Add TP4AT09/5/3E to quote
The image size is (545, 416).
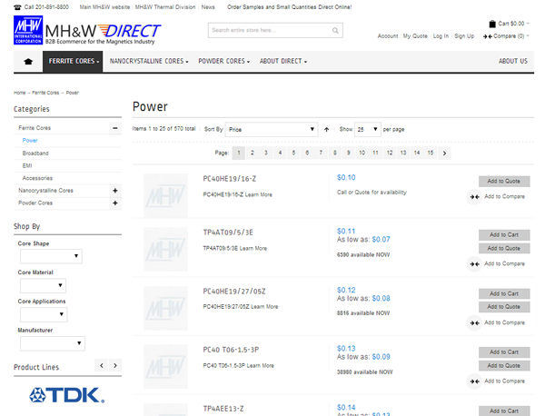[504, 249]
